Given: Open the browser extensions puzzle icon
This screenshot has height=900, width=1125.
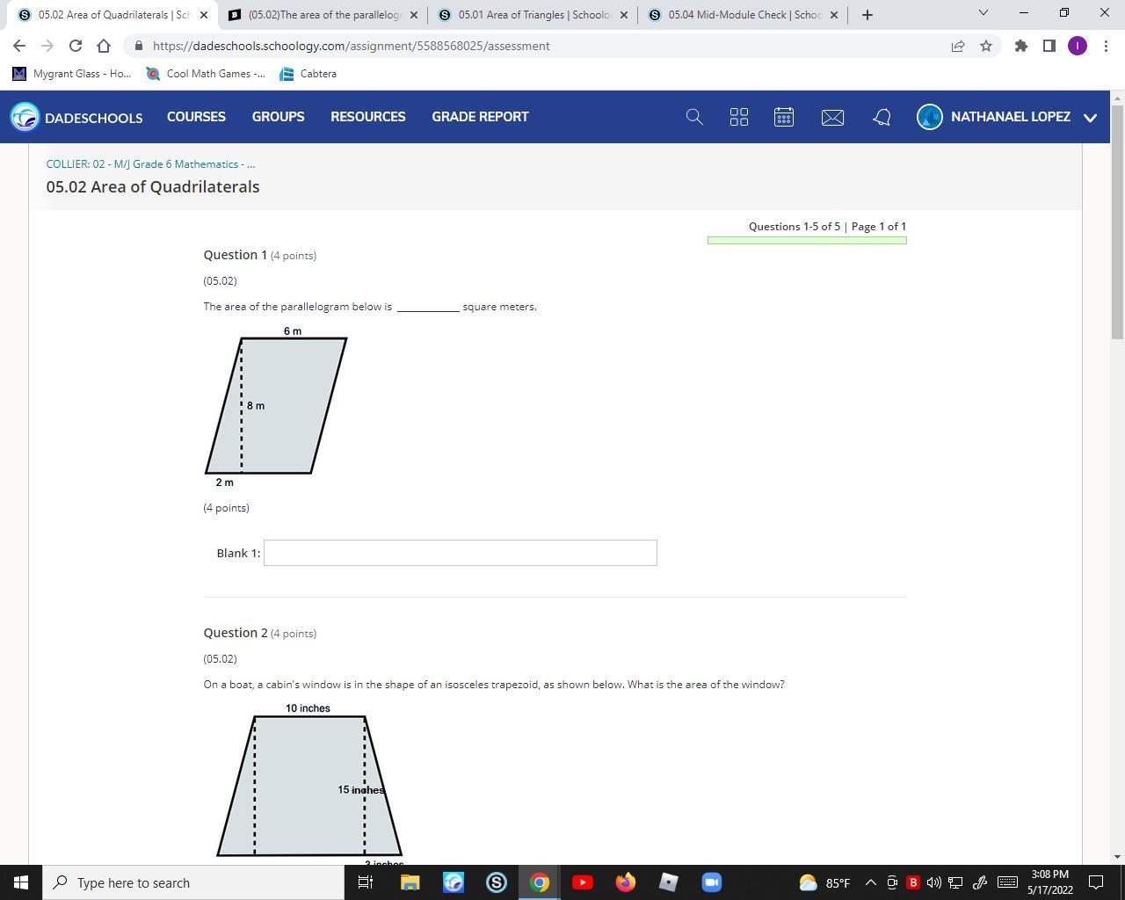Looking at the screenshot, I should pos(1020,46).
